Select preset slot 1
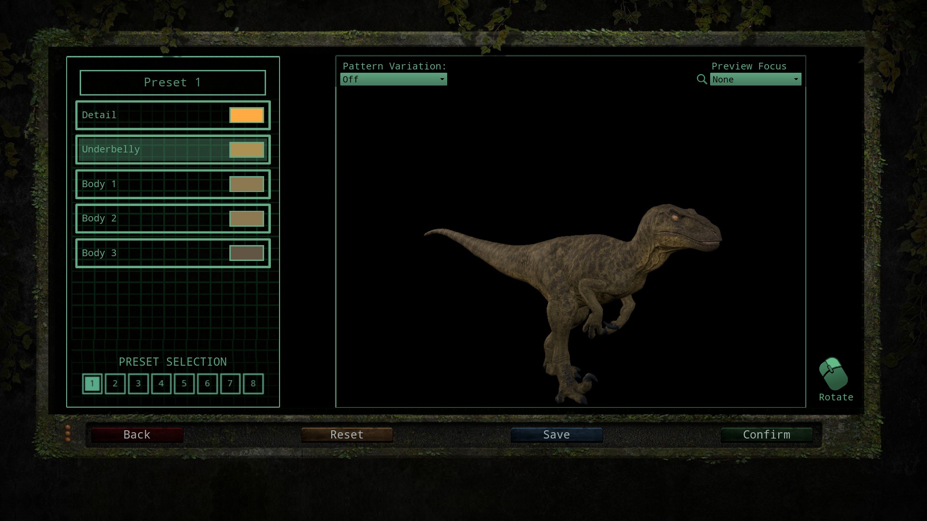 click(x=92, y=384)
